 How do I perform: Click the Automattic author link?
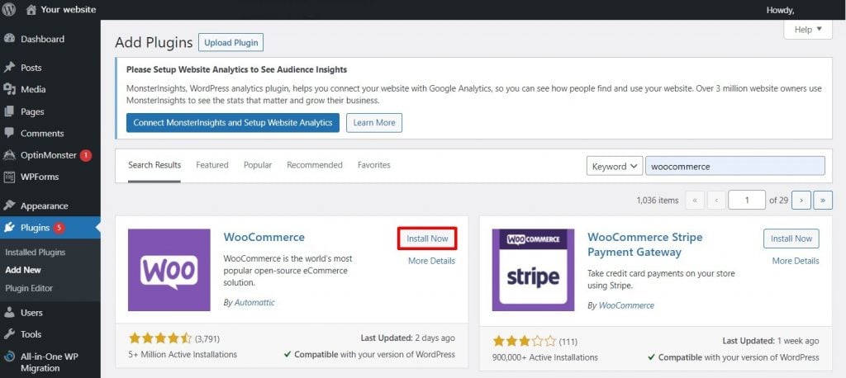(254, 303)
